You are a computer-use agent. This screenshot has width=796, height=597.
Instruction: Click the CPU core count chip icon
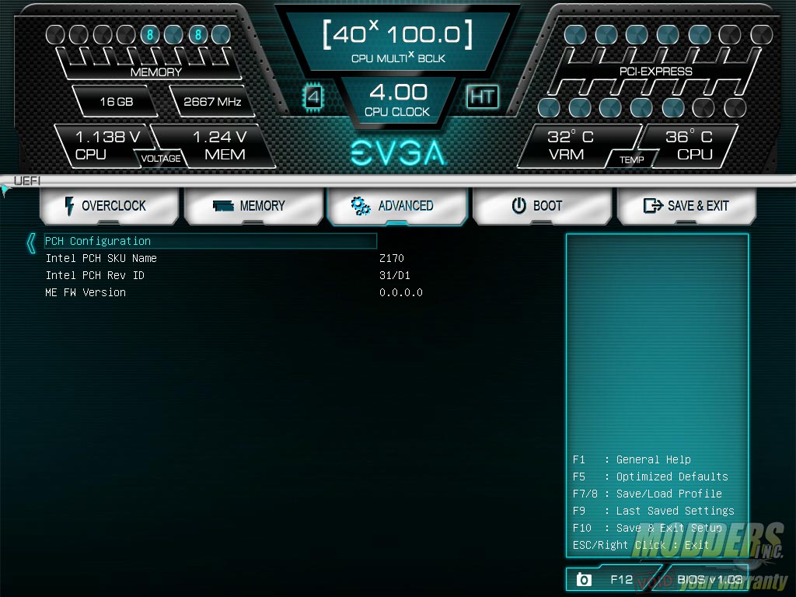click(x=312, y=97)
